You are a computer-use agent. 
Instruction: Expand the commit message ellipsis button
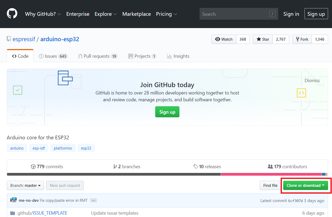pyautogui.click(x=94, y=200)
